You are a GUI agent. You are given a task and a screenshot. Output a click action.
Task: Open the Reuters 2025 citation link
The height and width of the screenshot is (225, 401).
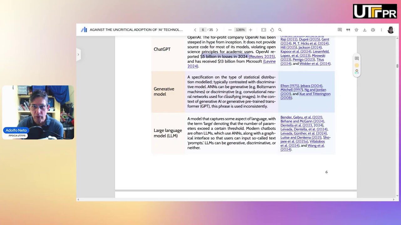point(262,57)
